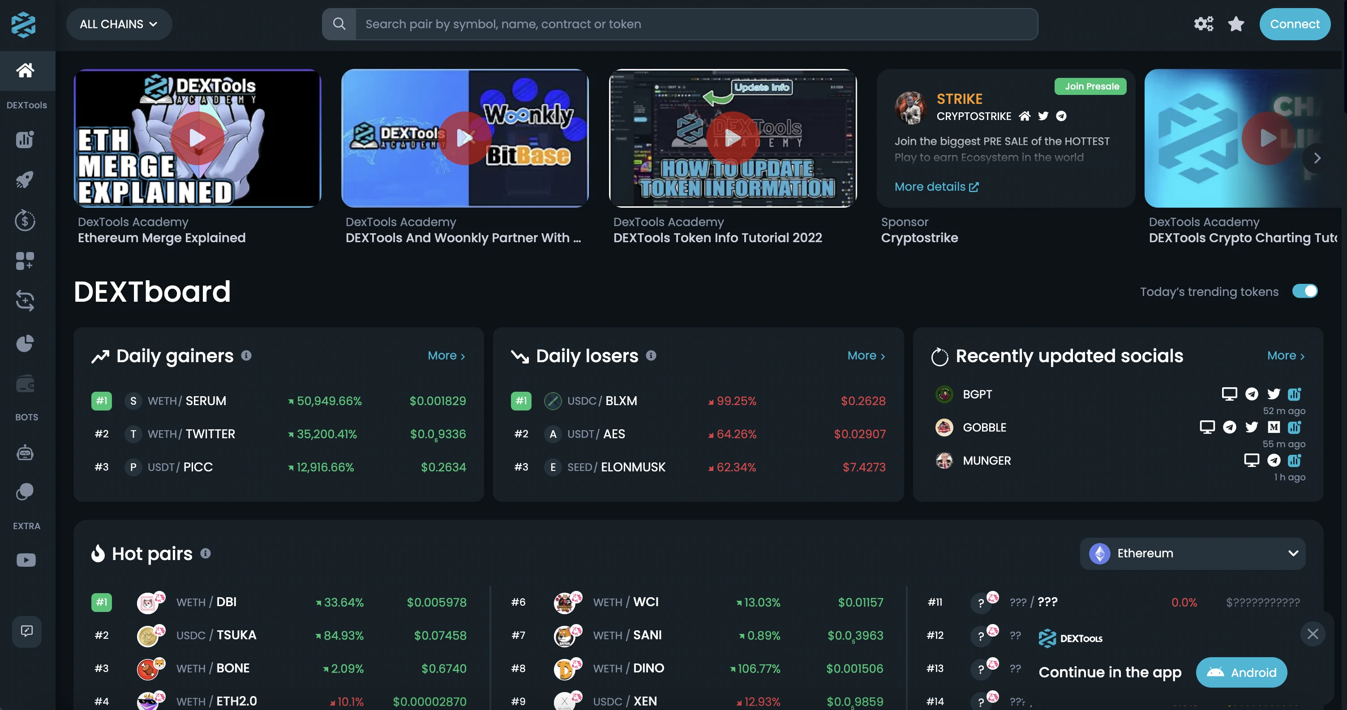Image resolution: width=1347 pixels, height=710 pixels.
Task: Open the swap arrows sidebar icon
Action: click(x=25, y=301)
